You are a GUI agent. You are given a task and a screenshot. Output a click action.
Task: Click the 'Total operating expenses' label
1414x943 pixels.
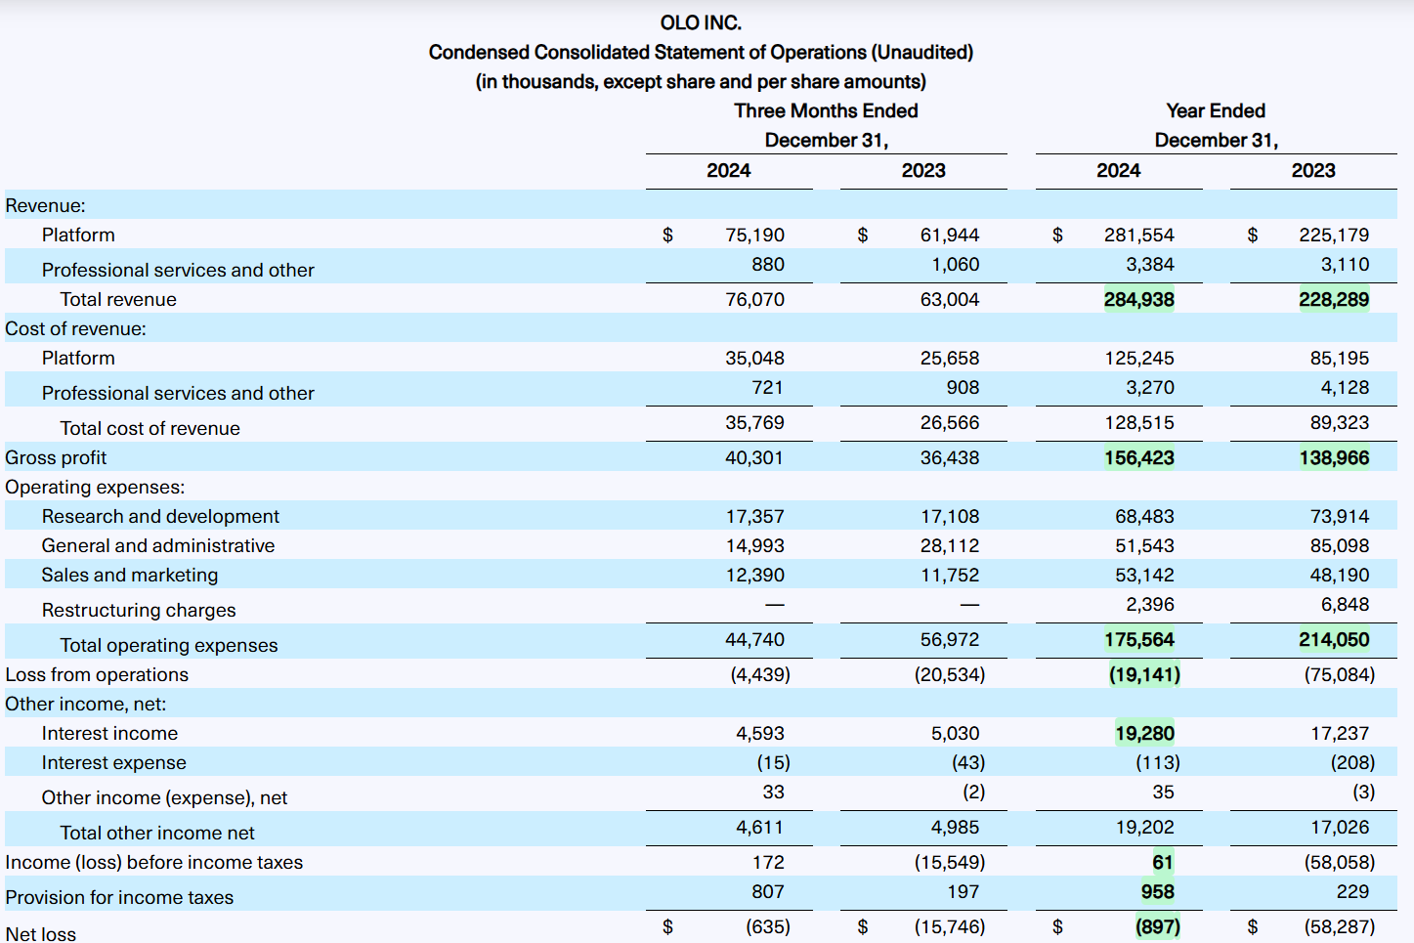click(169, 645)
